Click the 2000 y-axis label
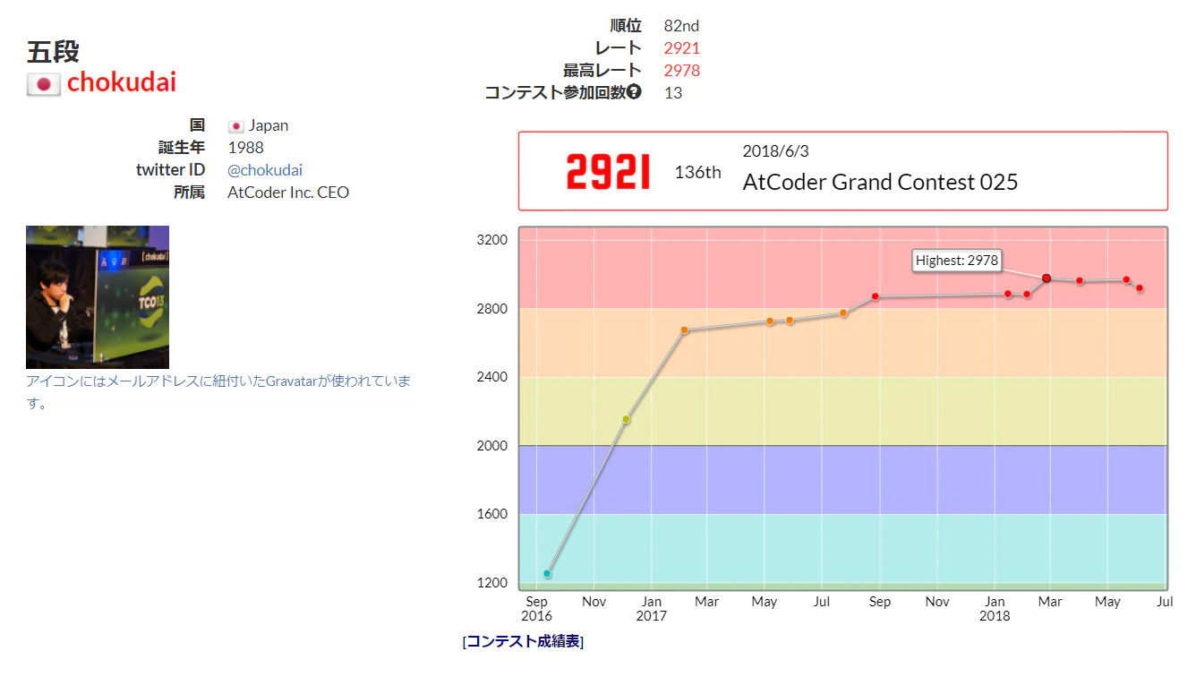The width and height of the screenshot is (1196, 677). click(493, 446)
